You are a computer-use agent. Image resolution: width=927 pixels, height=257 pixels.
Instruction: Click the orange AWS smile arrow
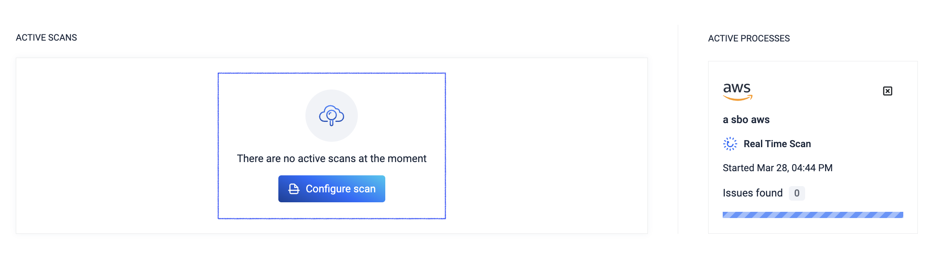(738, 98)
